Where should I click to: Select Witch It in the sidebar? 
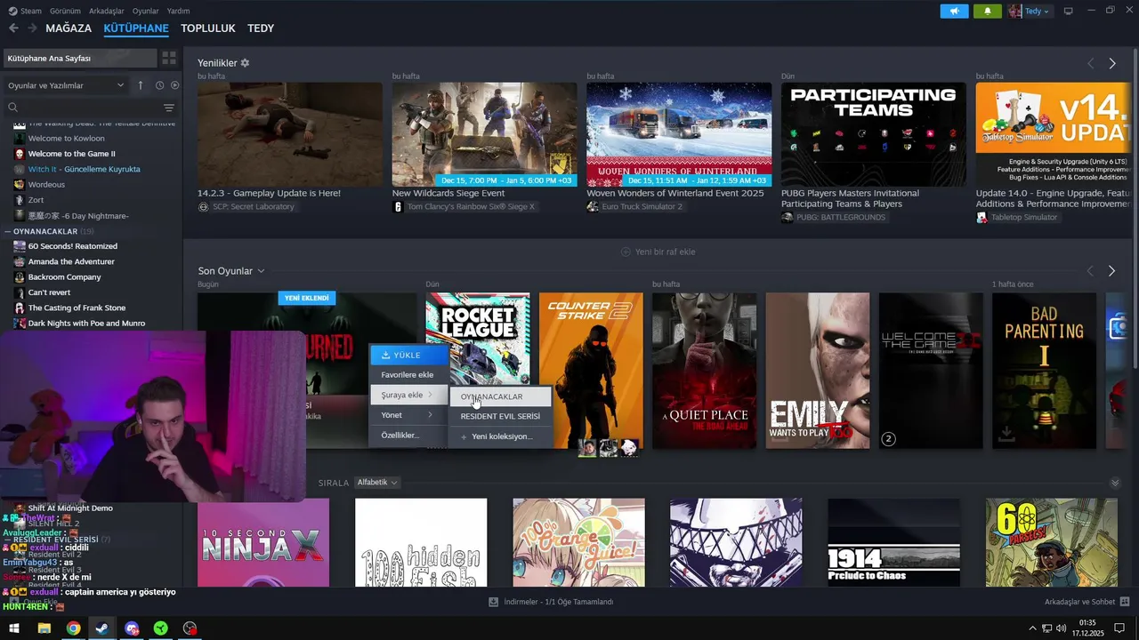[x=84, y=169]
